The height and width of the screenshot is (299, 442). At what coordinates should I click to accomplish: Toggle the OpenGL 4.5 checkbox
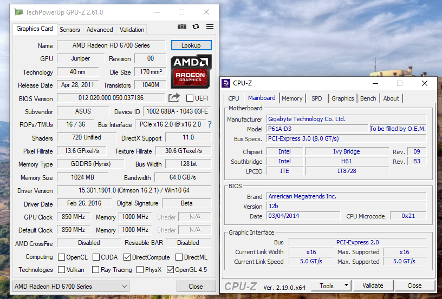click(x=170, y=270)
